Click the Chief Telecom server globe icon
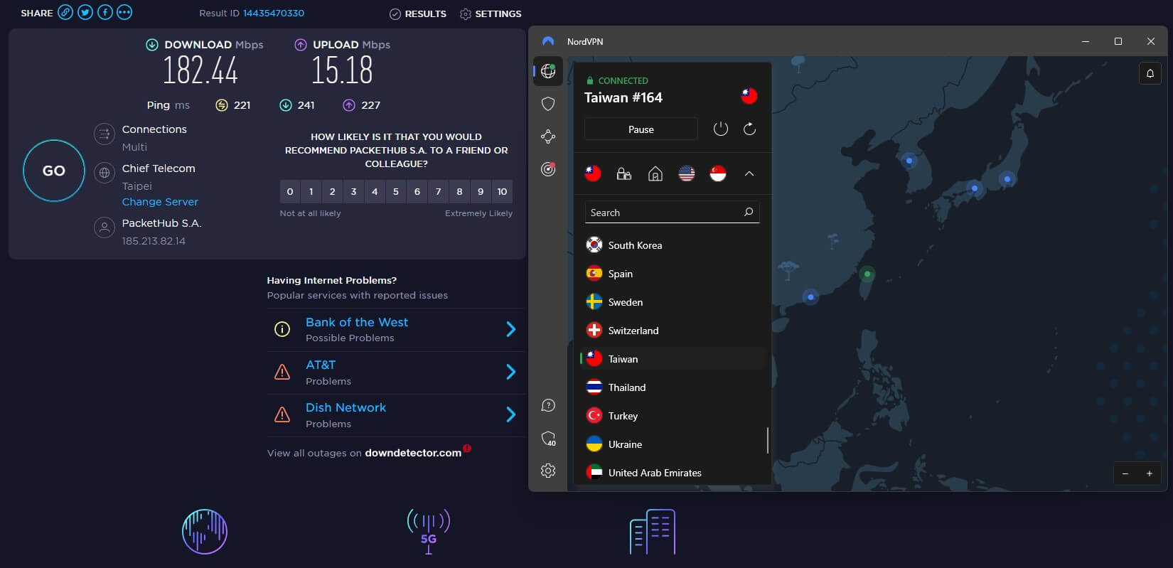 pos(105,173)
